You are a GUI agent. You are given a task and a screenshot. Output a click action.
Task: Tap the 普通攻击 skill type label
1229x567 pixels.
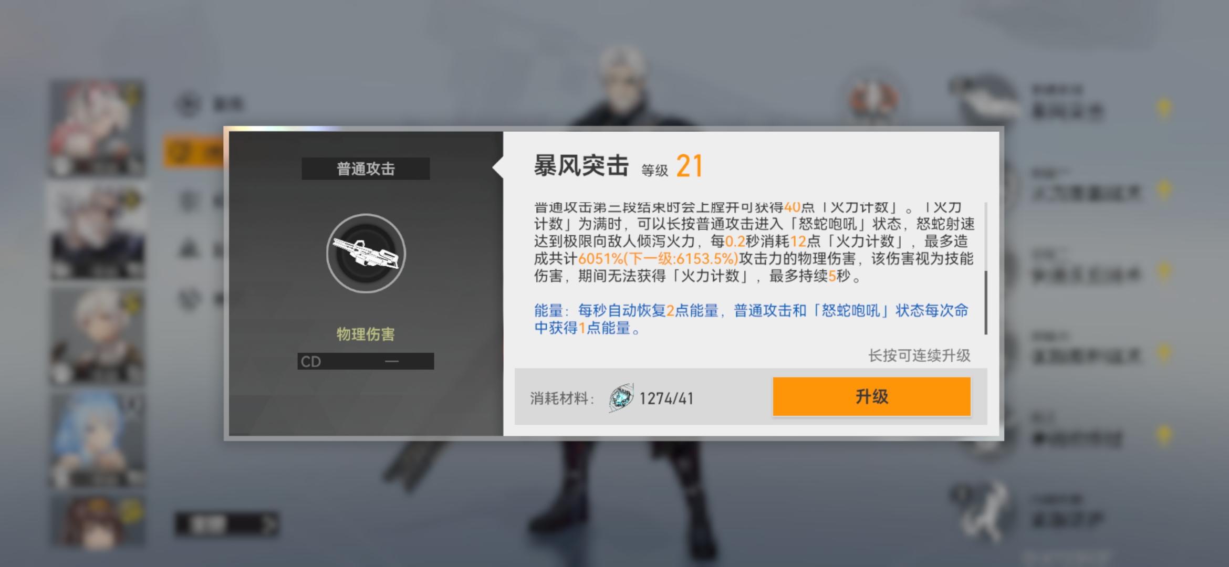click(366, 169)
